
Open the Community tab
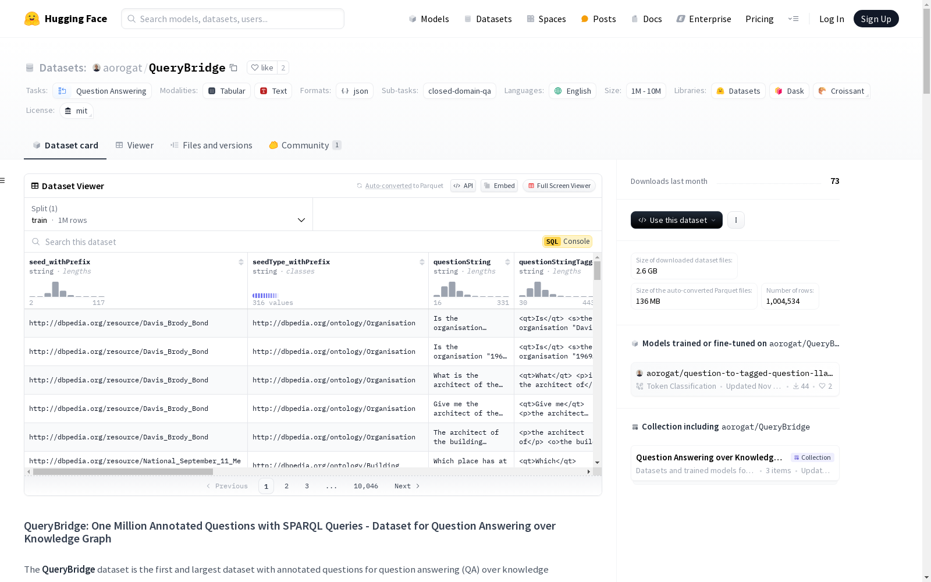(x=305, y=145)
